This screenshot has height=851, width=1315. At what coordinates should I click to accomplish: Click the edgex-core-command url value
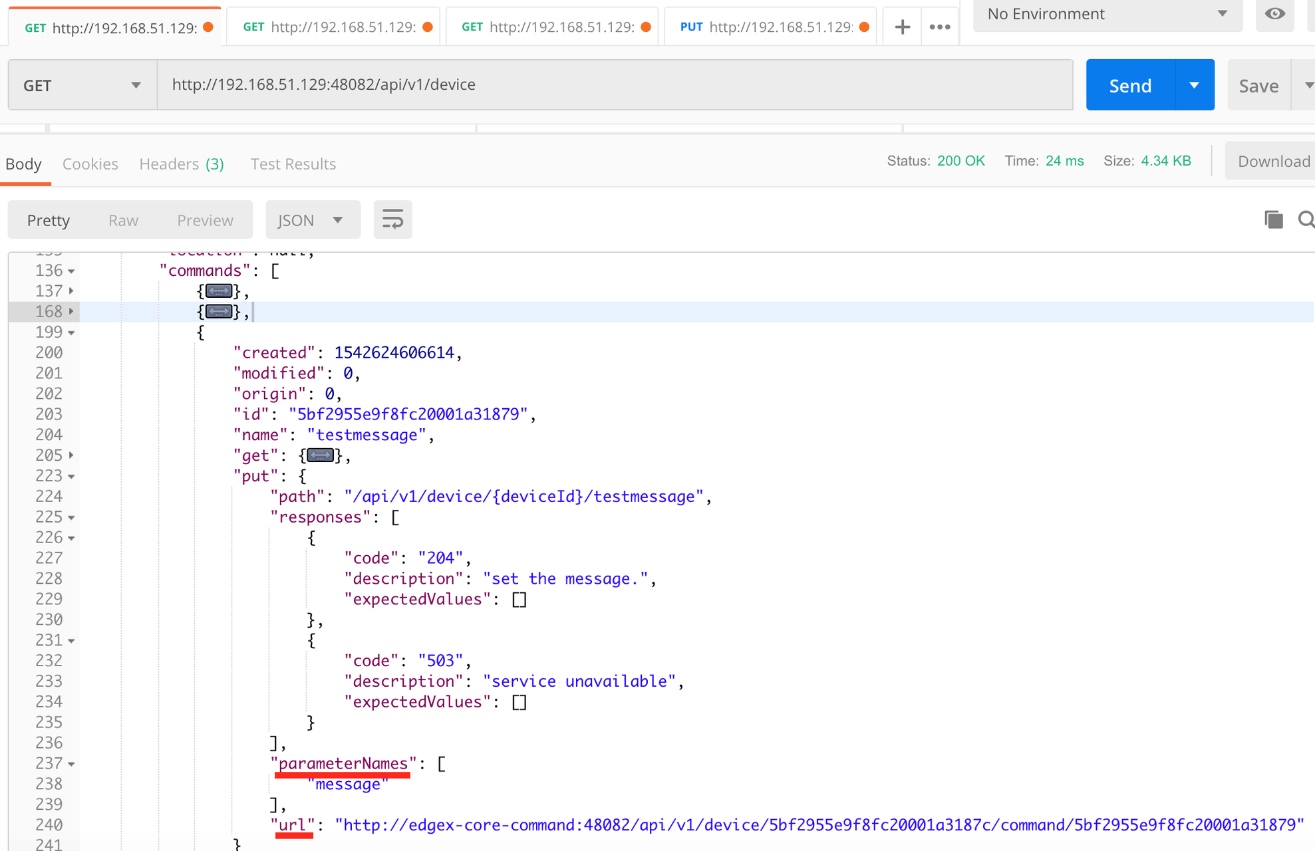click(x=819, y=825)
